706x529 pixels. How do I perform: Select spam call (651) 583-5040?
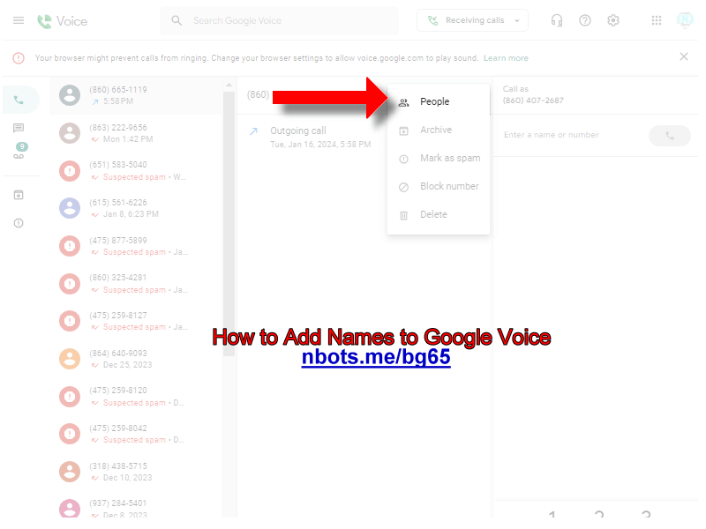click(x=136, y=171)
